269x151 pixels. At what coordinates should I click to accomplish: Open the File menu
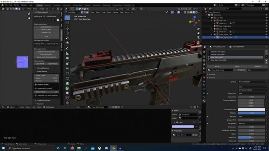(6, 5)
